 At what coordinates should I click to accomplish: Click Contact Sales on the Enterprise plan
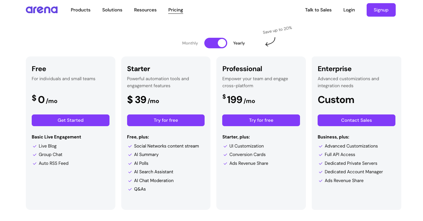(356, 120)
